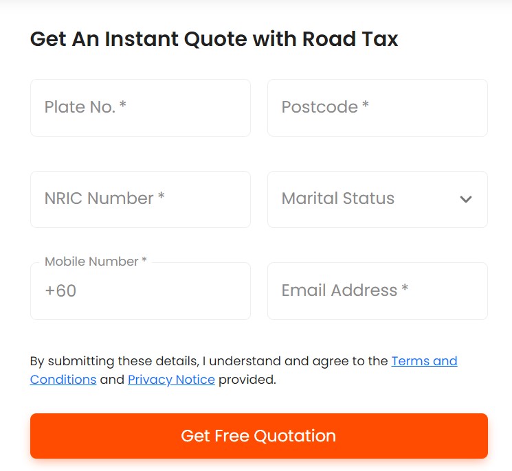This screenshot has width=512, height=471.
Task: Click the floating 'Mobile Number' label
Action: point(91,262)
